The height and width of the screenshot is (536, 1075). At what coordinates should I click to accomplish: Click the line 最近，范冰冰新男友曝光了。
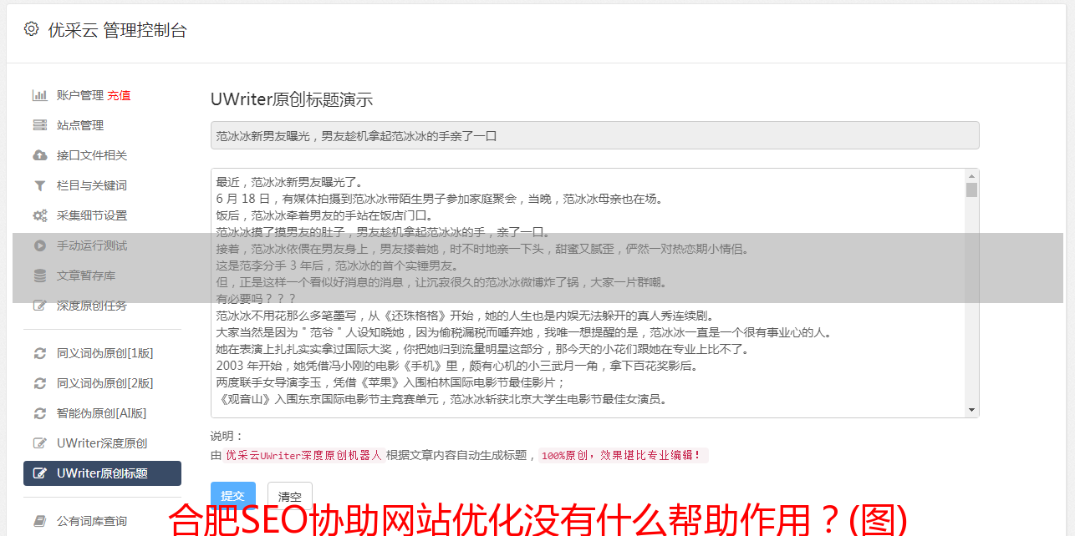pyautogui.click(x=289, y=182)
